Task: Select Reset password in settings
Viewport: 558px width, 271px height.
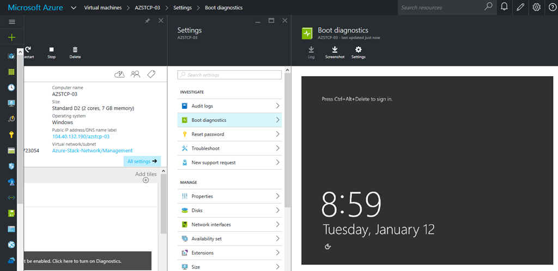Action: point(229,134)
